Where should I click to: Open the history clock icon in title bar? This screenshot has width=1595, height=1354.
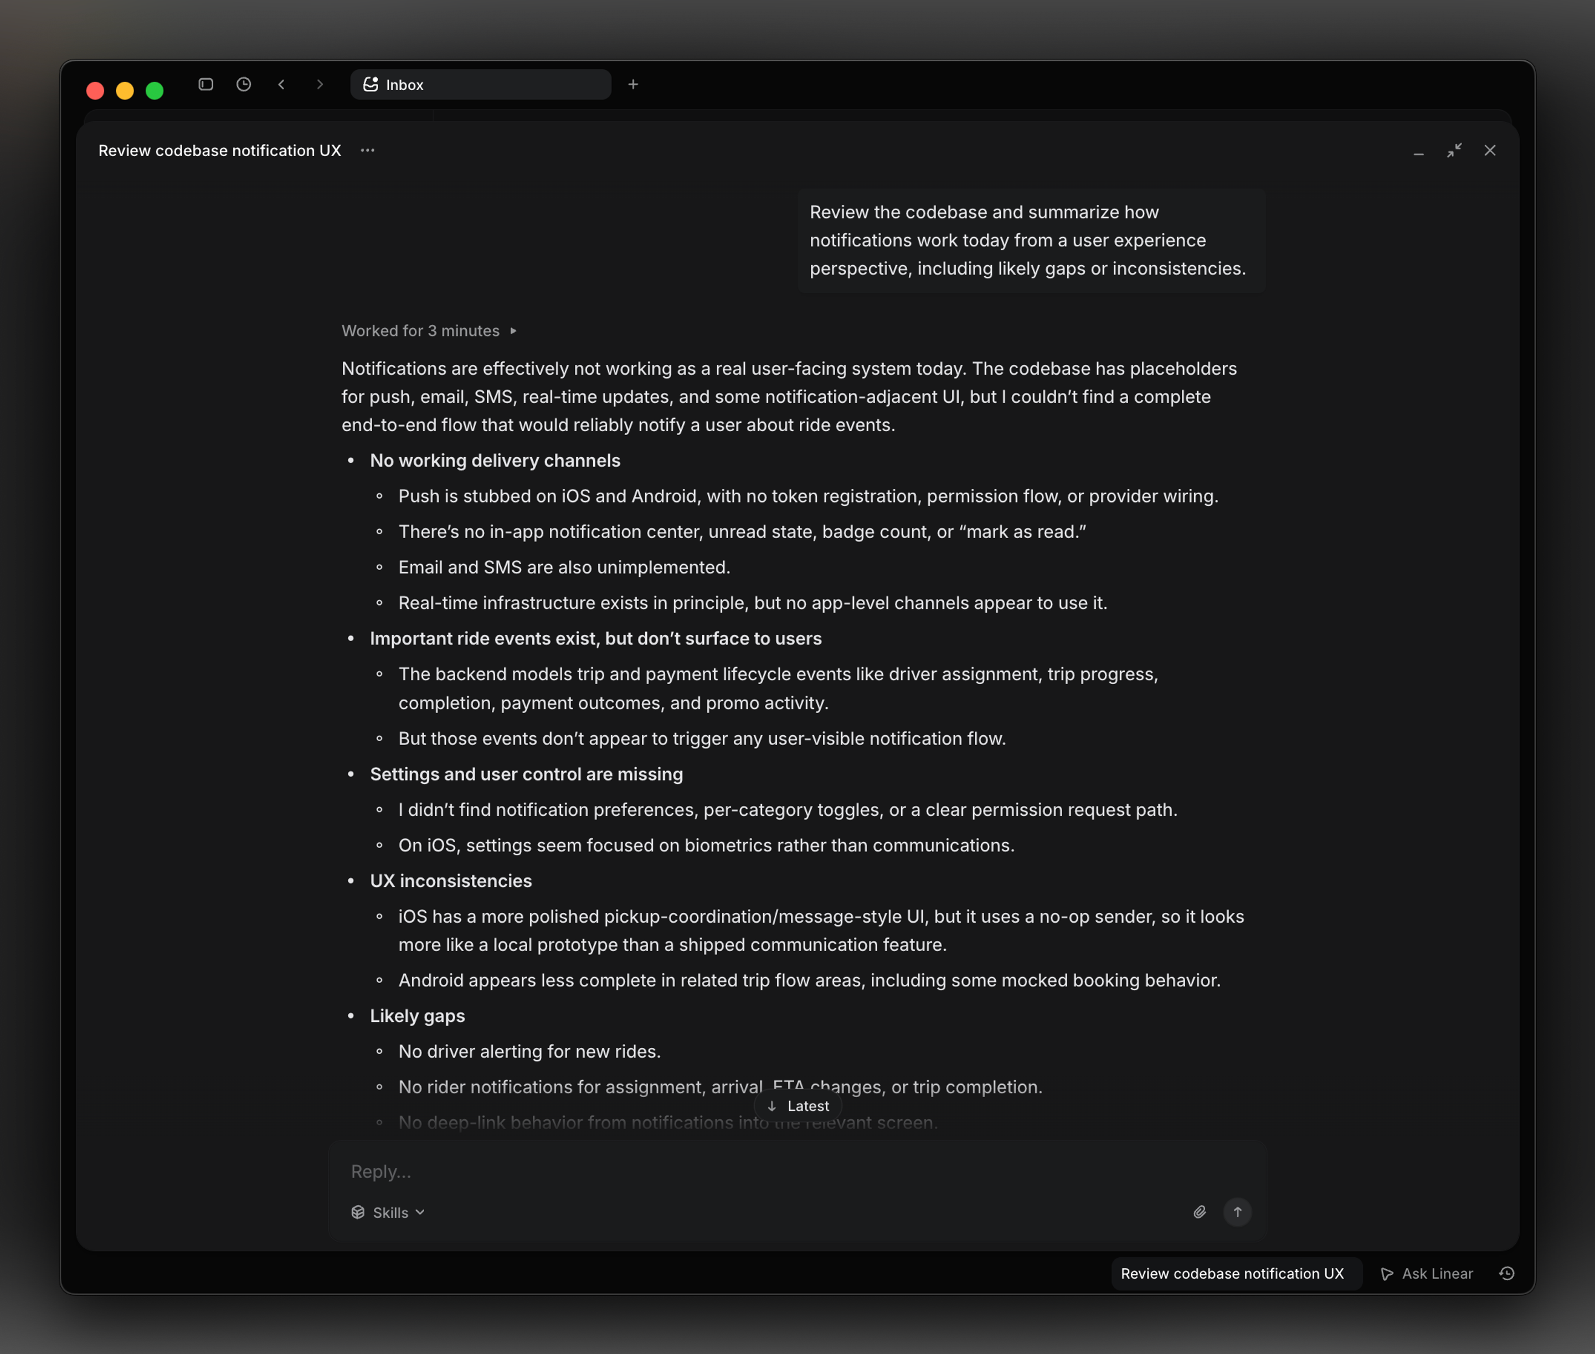[244, 85]
